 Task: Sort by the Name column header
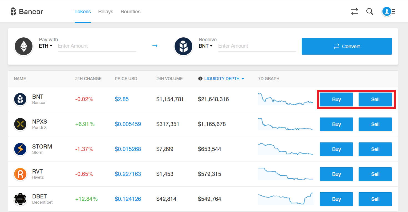tap(20, 79)
